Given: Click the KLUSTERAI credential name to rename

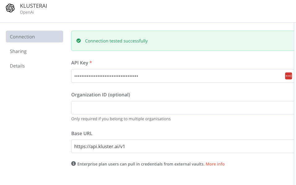Looking at the screenshot, I should tap(33, 6).
